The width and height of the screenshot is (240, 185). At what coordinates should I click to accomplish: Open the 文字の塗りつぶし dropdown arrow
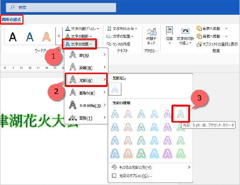pyautogui.click(x=98, y=29)
